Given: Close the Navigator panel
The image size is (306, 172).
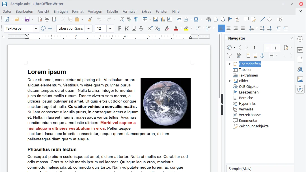Looking at the screenshot, I should click(292, 38).
